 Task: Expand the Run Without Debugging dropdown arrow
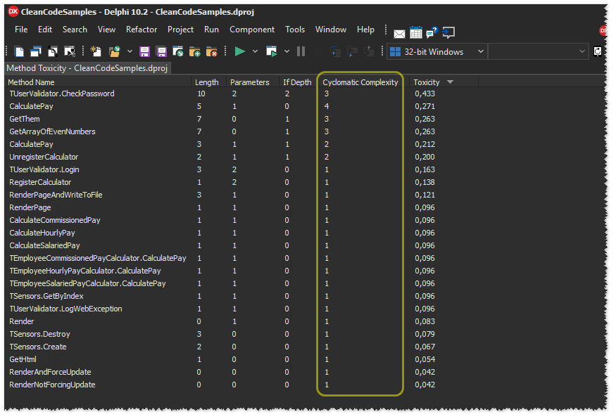point(287,51)
